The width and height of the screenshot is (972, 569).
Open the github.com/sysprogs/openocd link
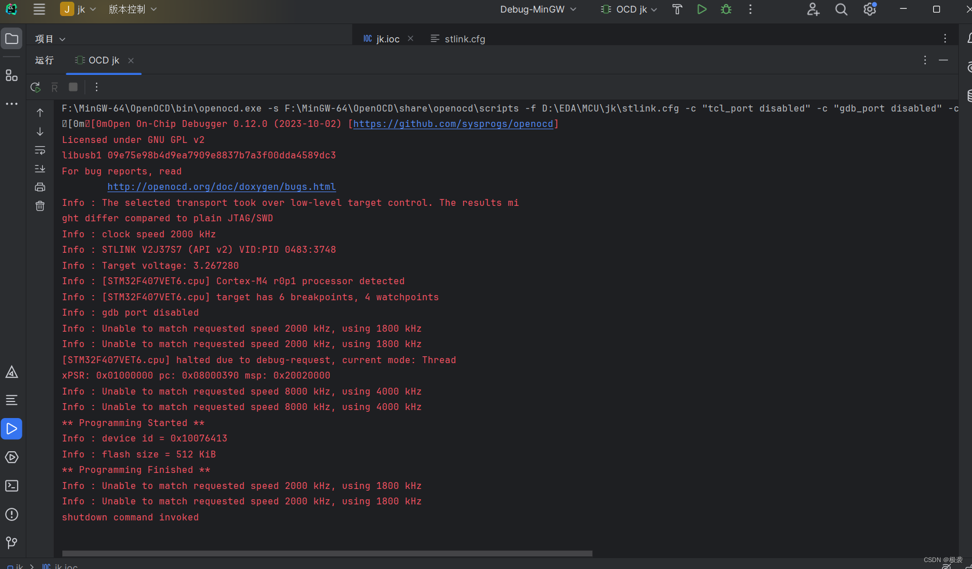453,124
